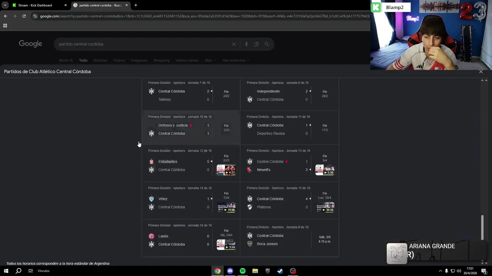Viewport: 492px width, 276px height.
Task: Click the Newell's club crest
Action: [x=250, y=170]
